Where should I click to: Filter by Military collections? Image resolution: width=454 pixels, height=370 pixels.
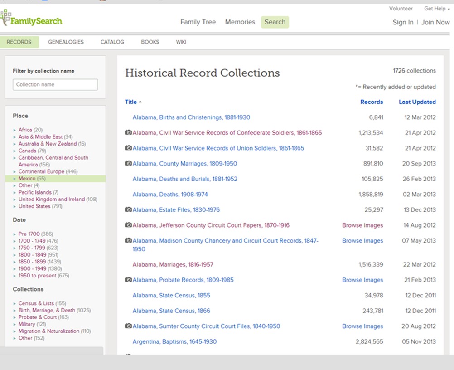point(32,324)
